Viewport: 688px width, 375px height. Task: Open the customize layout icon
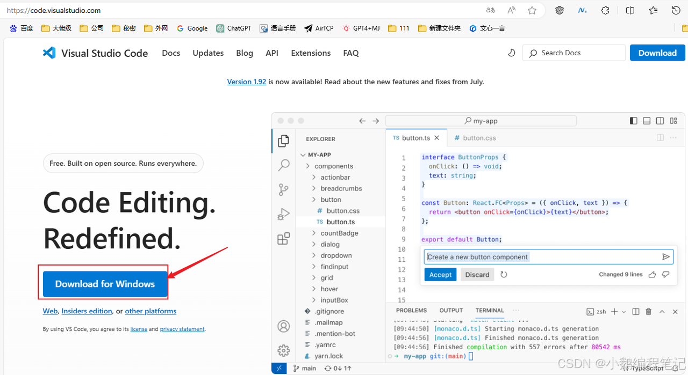point(673,121)
